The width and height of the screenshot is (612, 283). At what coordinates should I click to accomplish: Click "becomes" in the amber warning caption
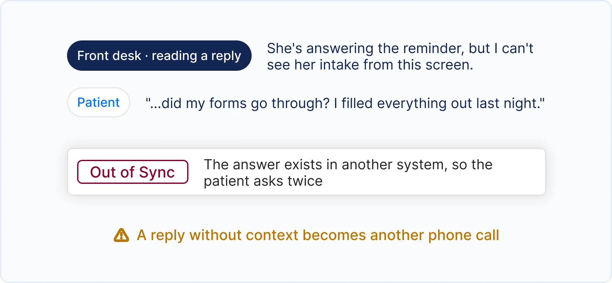pos(334,235)
